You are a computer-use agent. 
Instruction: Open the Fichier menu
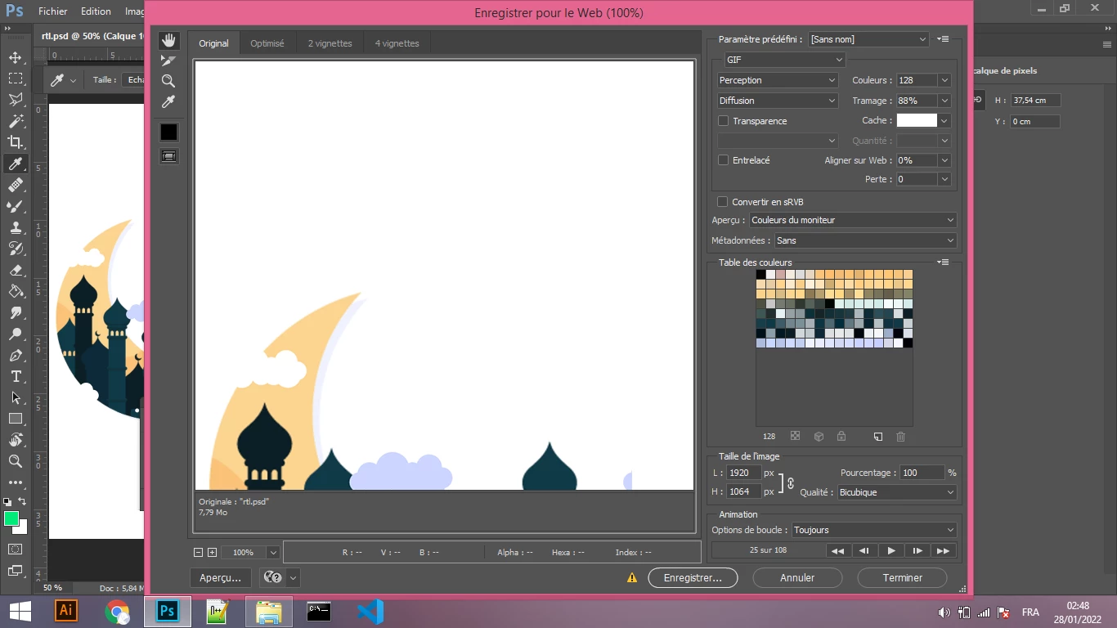pos(53,11)
